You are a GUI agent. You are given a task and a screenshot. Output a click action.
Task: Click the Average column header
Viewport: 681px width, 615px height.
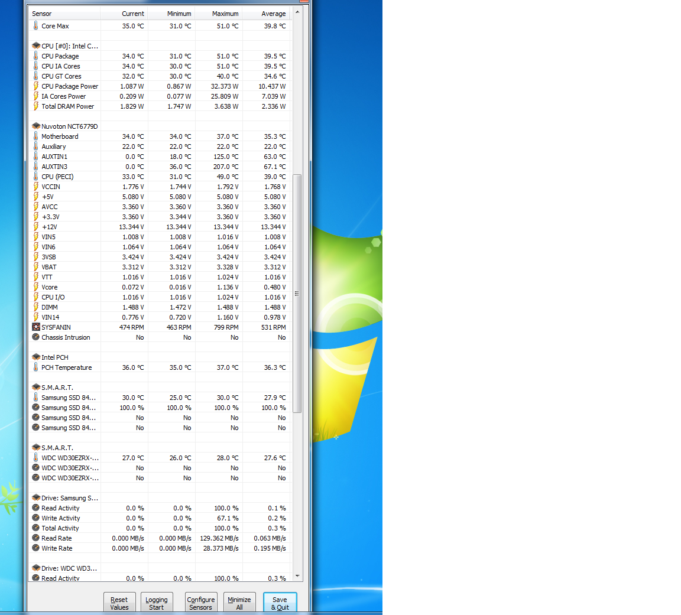tap(266, 14)
